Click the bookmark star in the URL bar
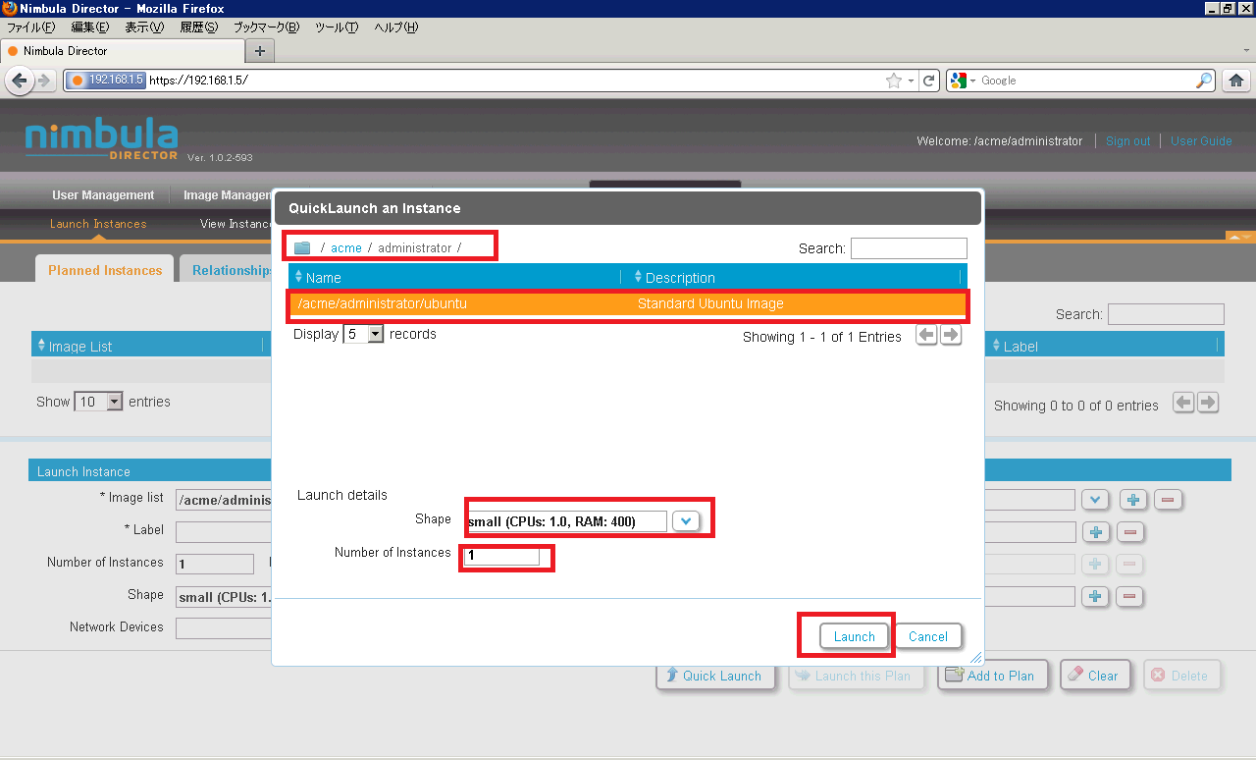Screen dimensions: 1256x760 click(894, 81)
